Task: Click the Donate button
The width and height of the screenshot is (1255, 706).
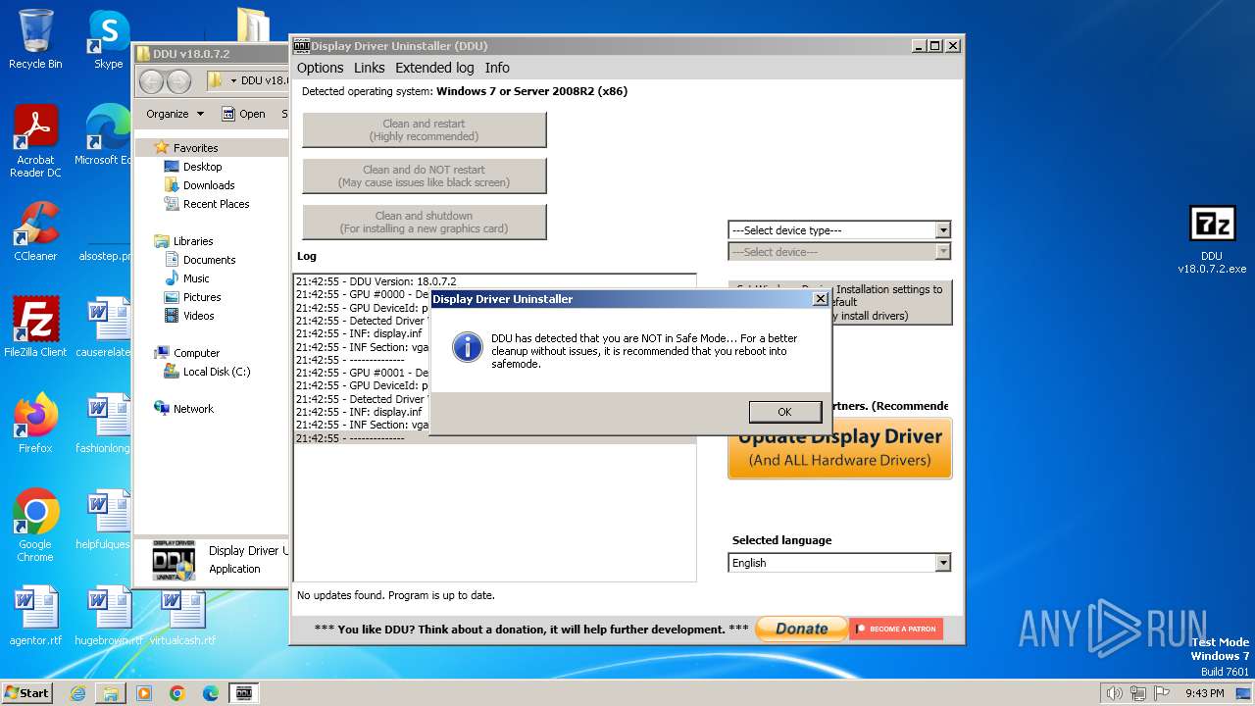Action: [801, 629]
